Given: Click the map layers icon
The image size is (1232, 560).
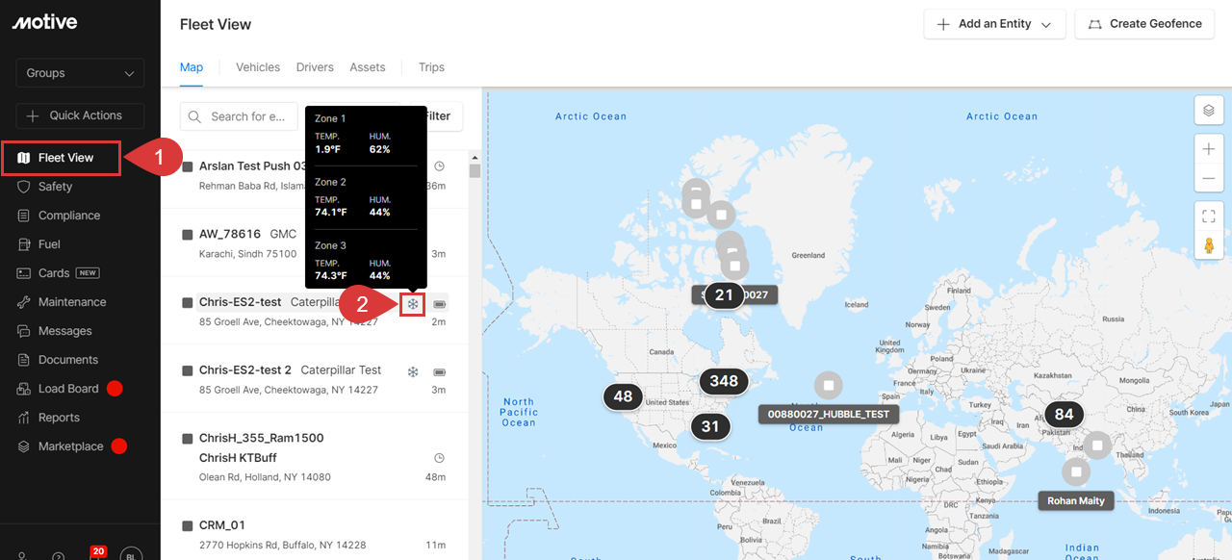Looking at the screenshot, I should [1209, 111].
